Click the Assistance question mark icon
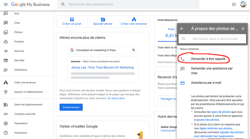 tap(6, 133)
